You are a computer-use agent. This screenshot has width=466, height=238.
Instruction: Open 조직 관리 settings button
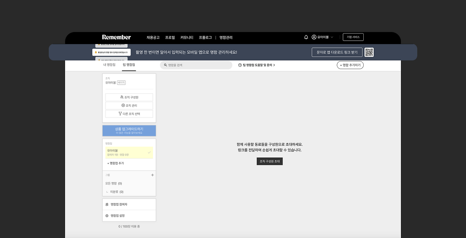tap(129, 106)
